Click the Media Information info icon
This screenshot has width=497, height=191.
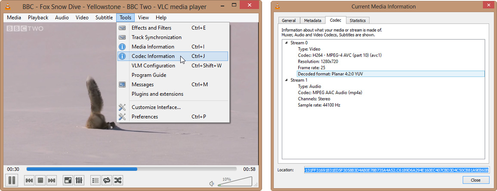[122, 47]
